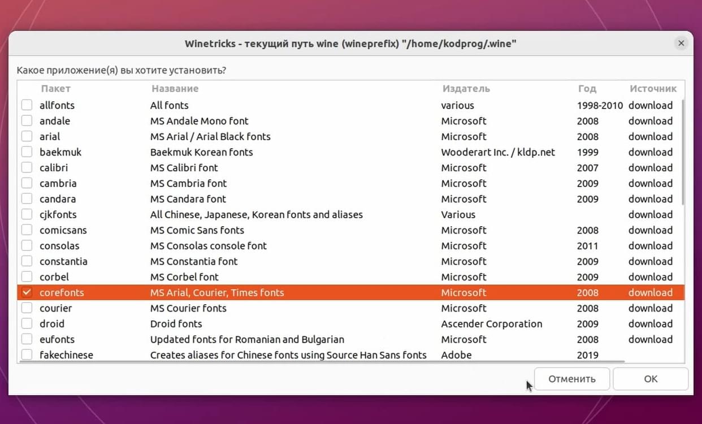Confirm selection with the OK button
Screen dimensions: 702x424
pyautogui.click(x=651, y=379)
